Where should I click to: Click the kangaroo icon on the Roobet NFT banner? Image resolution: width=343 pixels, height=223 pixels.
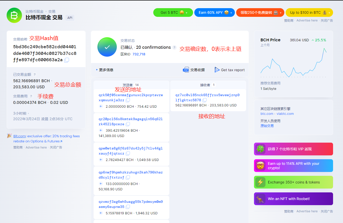click(260, 199)
